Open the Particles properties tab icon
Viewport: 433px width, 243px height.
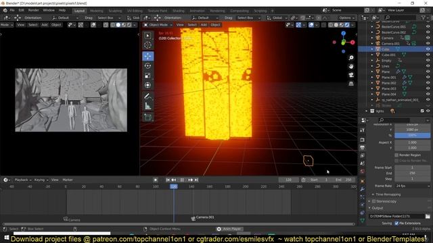click(363, 197)
